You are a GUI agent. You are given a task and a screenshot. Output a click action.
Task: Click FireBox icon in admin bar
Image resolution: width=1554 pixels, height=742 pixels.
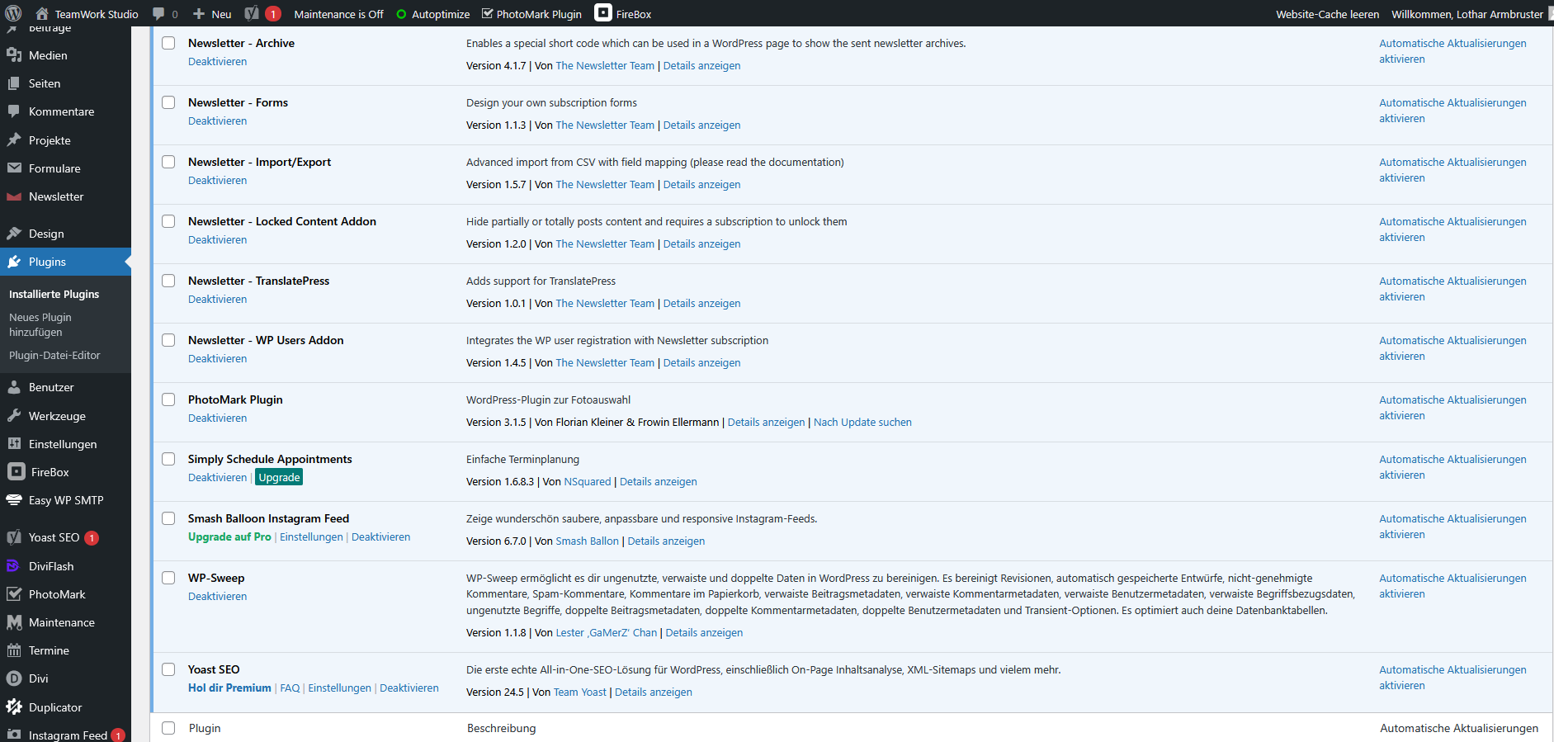click(x=603, y=13)
